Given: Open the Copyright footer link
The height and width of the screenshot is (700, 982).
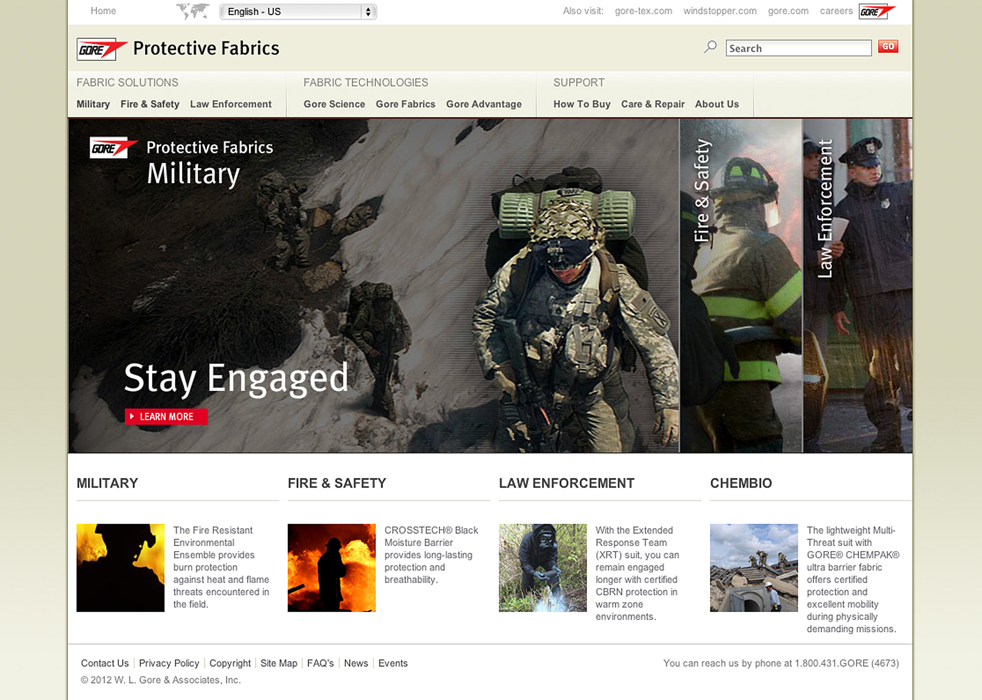Looking at the screenshot, I should tap(230, 663).
